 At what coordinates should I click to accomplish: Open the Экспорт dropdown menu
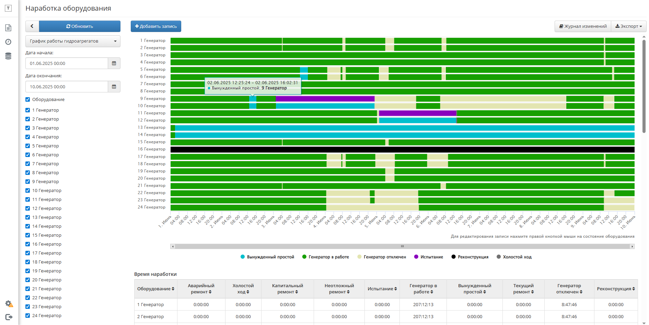(628, 26)
